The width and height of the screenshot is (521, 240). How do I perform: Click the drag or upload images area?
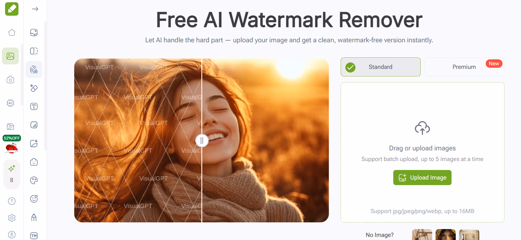[x=422, y=152]
